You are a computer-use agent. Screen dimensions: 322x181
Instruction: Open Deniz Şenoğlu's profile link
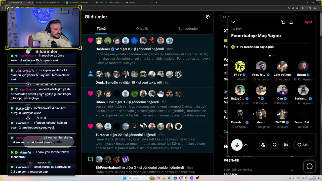tap(107, 82)
